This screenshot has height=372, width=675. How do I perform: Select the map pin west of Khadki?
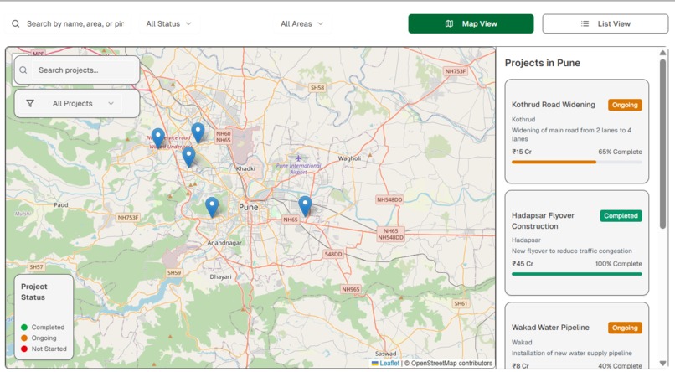pos(188,157)
